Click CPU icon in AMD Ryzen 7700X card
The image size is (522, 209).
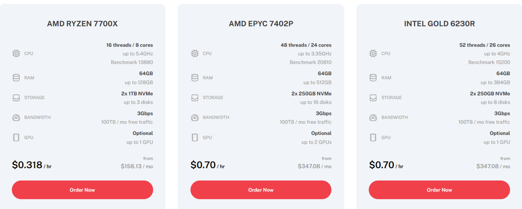(x=16, y=53)
